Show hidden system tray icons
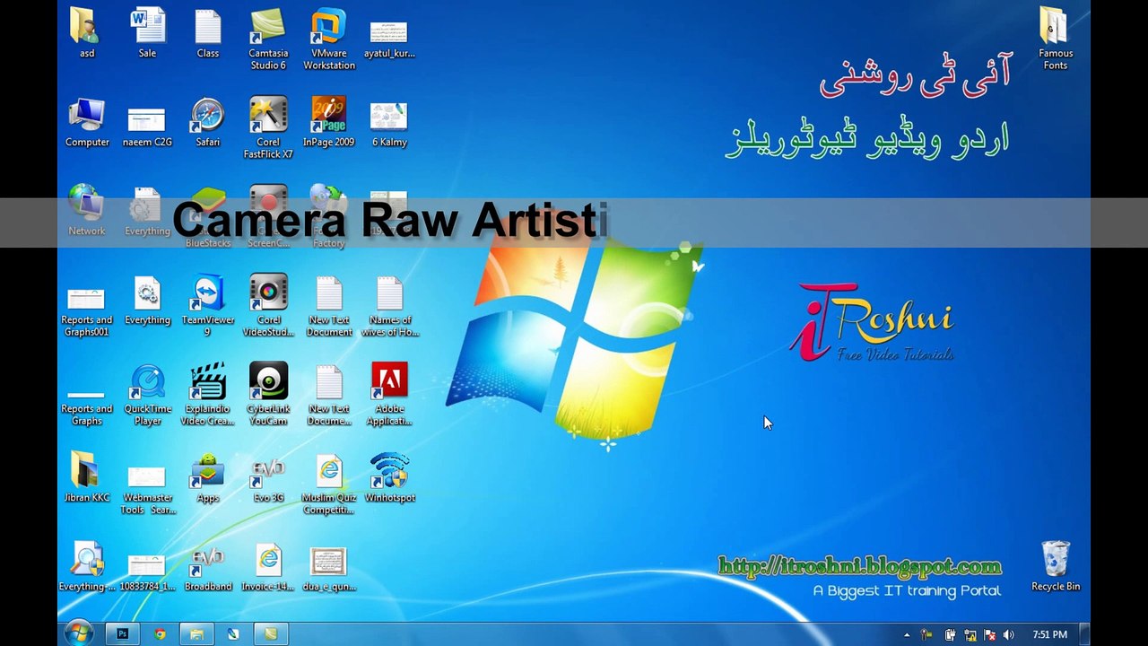The image size is (1148, 646). (x=907, y=634)
